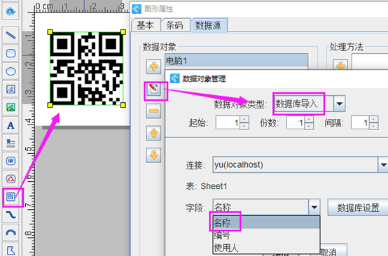The height and width of the screenshot is (256, 388).
Task: Switch to the 数据源 tab
Action: click(x=208, y=25)
